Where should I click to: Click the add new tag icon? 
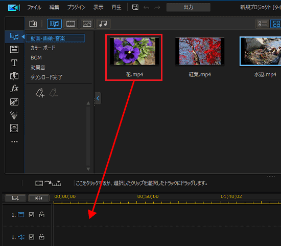(x=40, y=93)
